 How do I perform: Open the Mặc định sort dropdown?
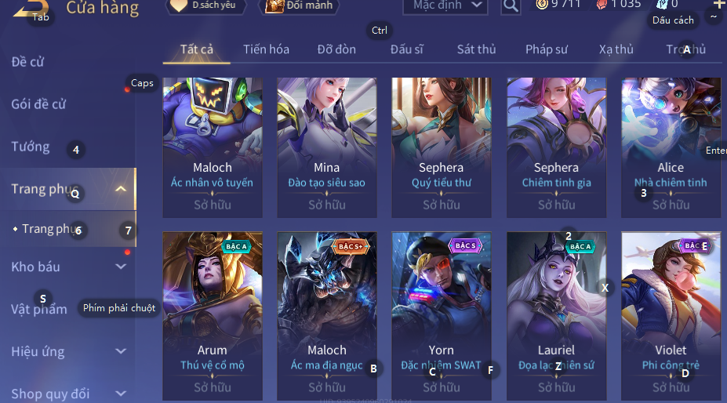click(x=445, y=6)
